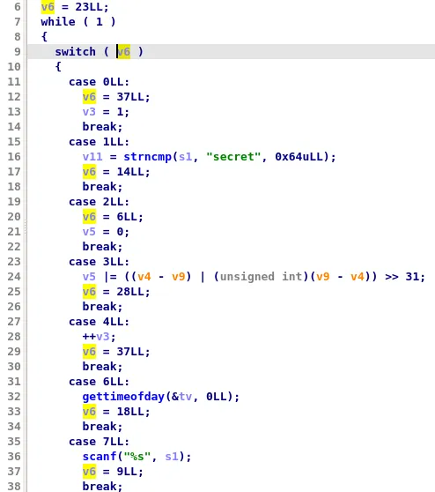This screenshot has width=435, height=492.
Task: Click the strncmp function call
Action: [147, 157]
